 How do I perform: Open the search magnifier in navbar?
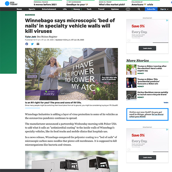[139, 9]
